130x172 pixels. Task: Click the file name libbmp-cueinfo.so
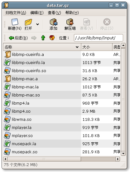pyautogui.click(x=29, y=71)
